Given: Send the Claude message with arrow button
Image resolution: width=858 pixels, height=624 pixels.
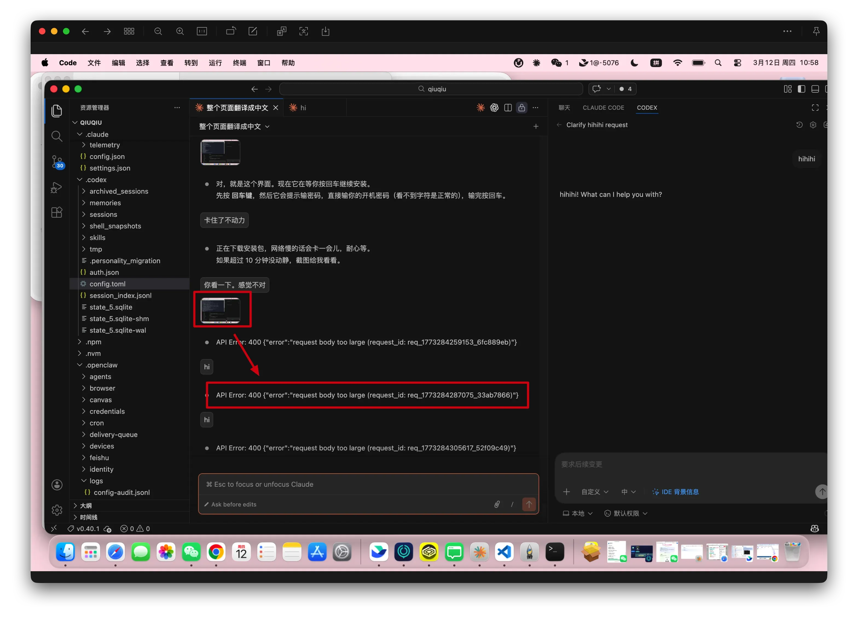Looking at the screenshot, I should [529, 504].
